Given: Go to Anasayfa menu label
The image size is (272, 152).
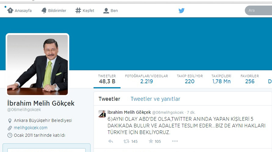Looking at the screenshot, I should 23,11.
